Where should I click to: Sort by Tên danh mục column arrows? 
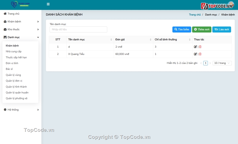click(x=111, y=39)
